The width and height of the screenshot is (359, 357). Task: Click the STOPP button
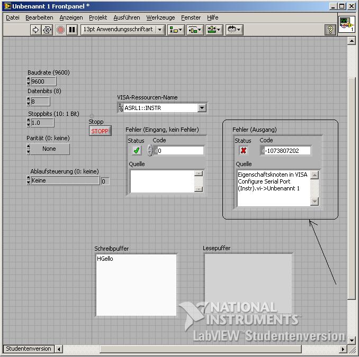coord(100,131)
